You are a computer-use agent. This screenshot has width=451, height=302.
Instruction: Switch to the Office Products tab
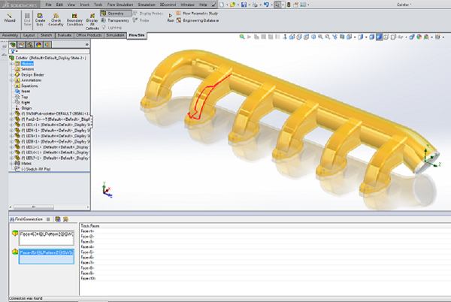point(88,35)
